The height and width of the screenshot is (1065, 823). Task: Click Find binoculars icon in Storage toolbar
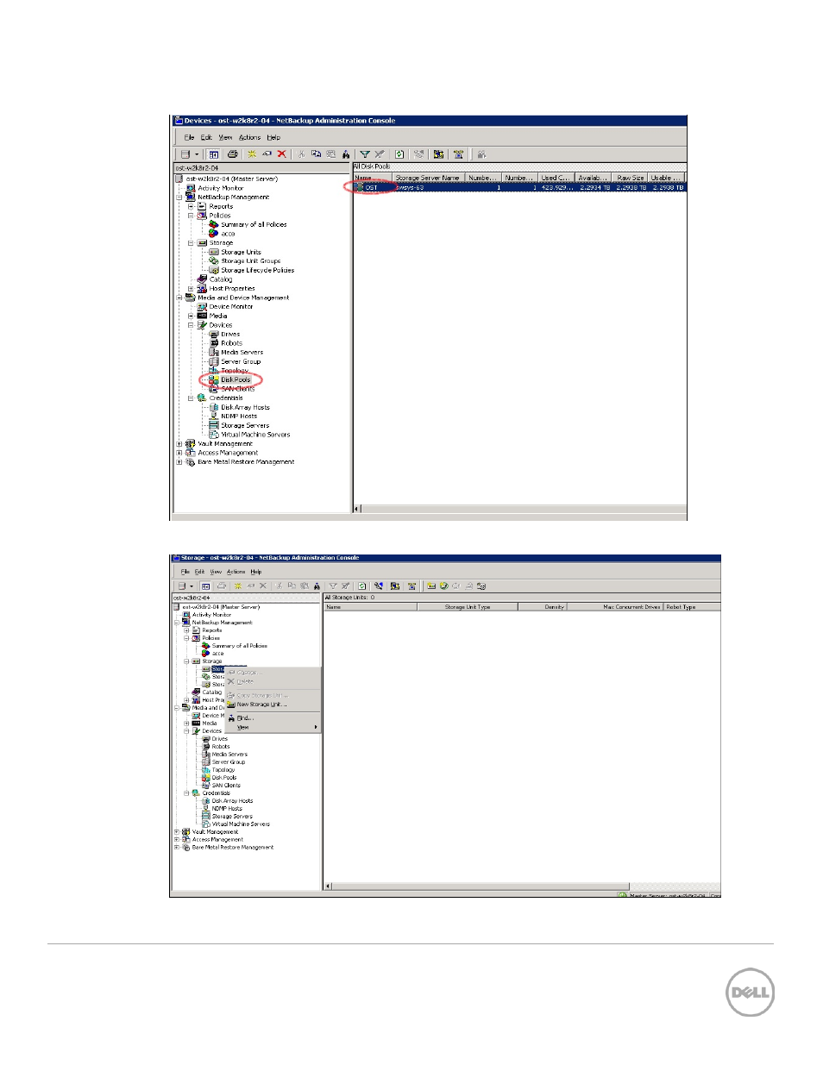[317, 586]
